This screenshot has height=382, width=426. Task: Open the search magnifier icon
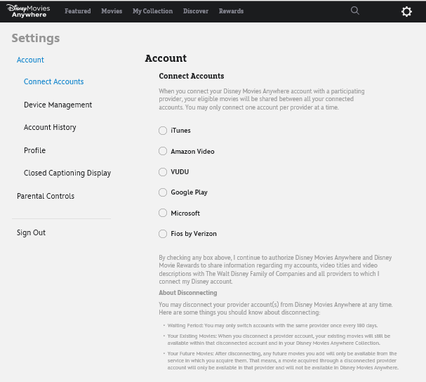355,11
